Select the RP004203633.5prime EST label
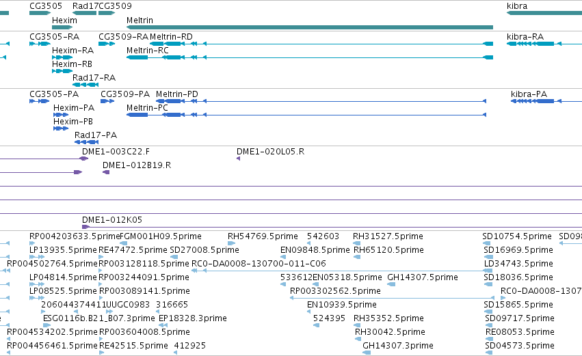The height and width of the screenshot is (356, 582). (x=75, y=236)
